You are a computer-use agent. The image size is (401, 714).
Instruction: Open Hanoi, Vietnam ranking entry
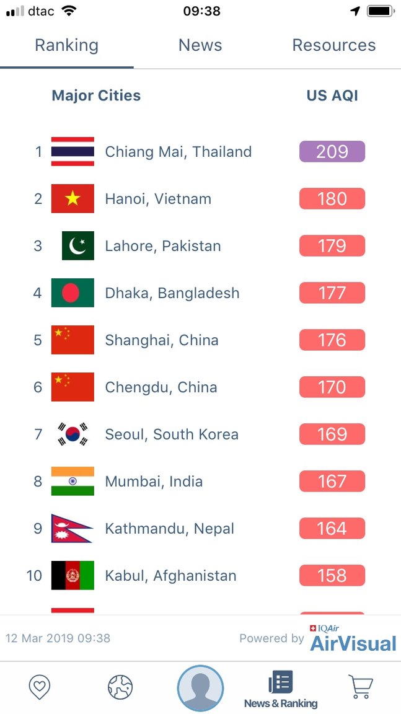(200, 198)
